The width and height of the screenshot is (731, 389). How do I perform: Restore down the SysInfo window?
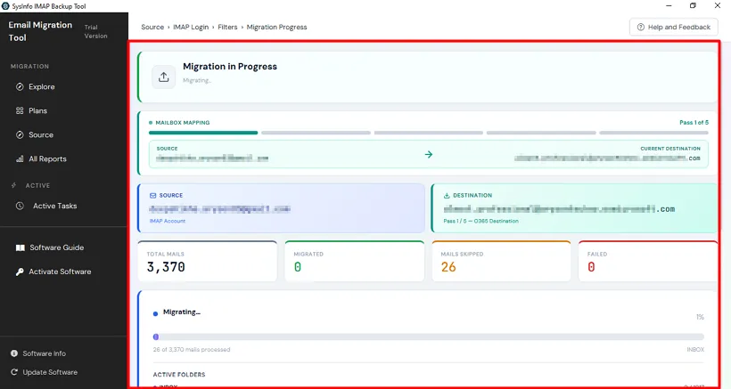click(693, 5)
